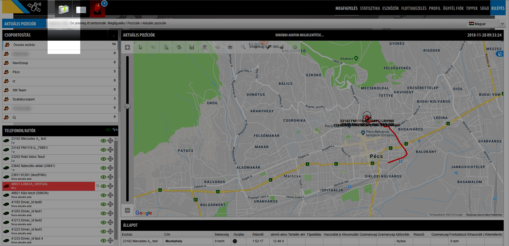Collapse the Csoportosítás panel
The width and height of the screenshot is (509, 246).
[x=113, y=35]
